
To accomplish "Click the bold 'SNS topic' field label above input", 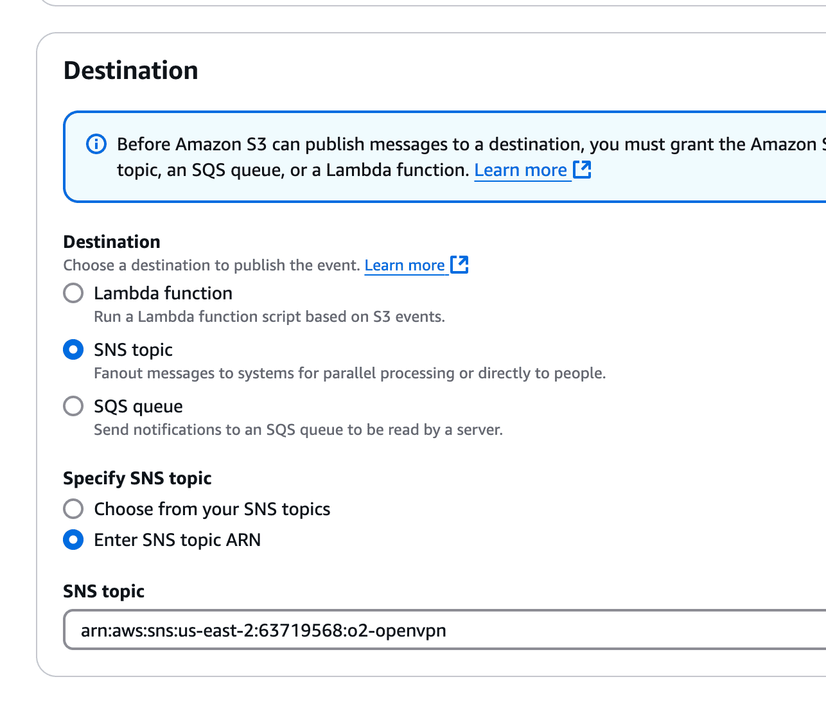I will click(104, 592).
